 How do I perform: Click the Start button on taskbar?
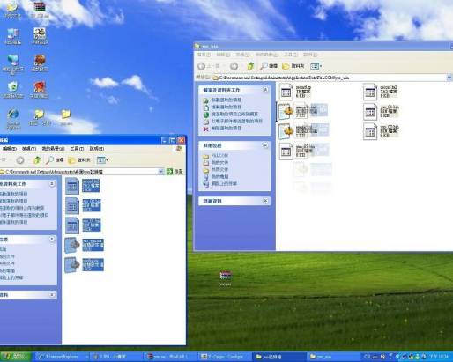[15, 357]
